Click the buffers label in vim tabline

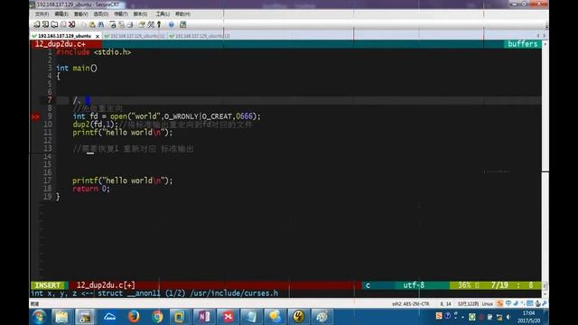(x=522, y=44)
